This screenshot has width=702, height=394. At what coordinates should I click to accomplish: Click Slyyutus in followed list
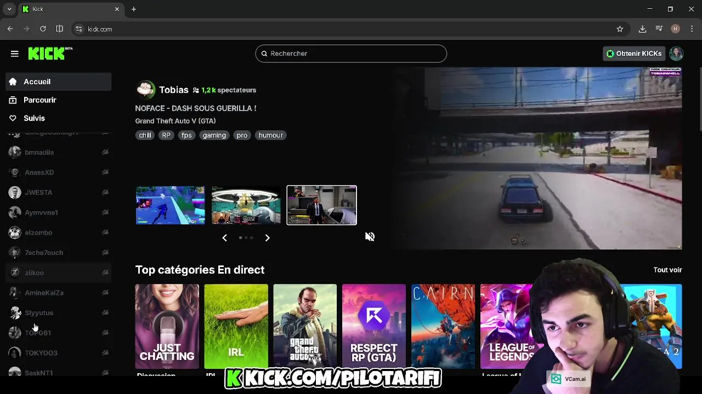click(x=58, y=312)
